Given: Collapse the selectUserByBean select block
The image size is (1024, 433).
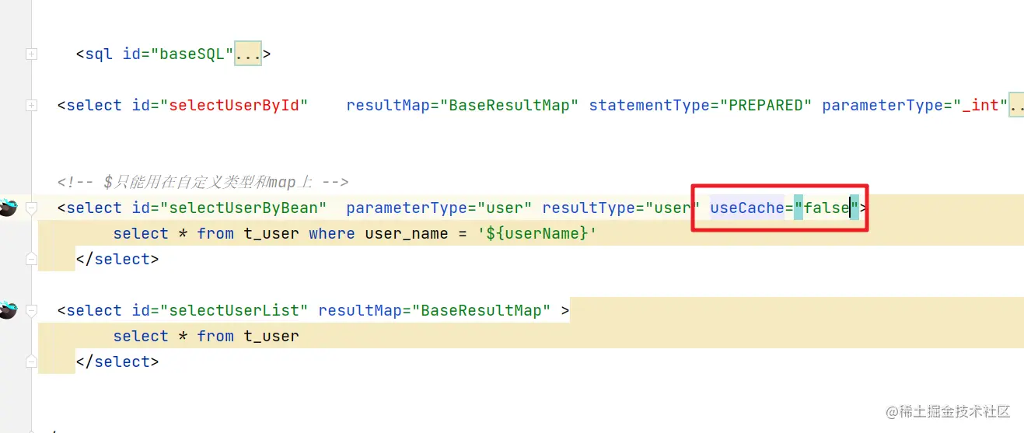Looking at the screenshot, I should [x=31, y=208].
